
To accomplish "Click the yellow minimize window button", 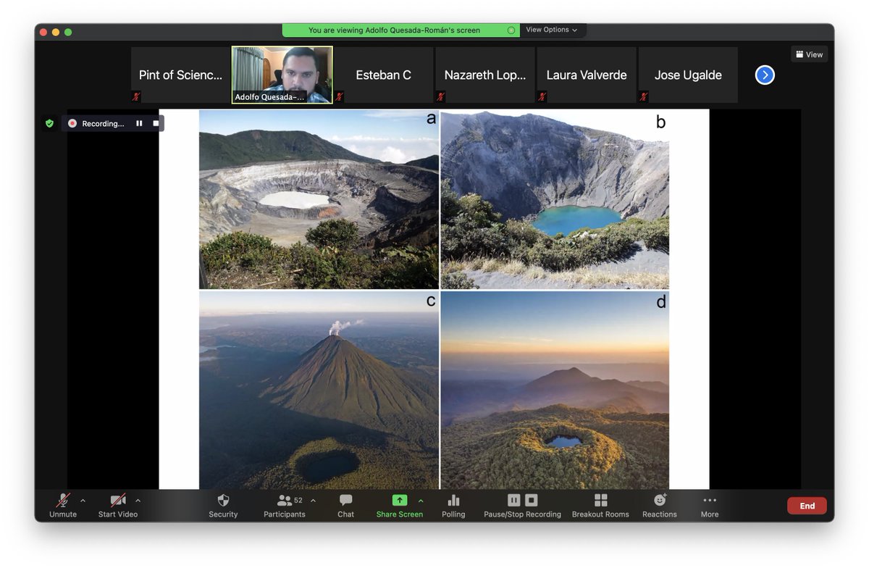I will [x=56, y=32].
